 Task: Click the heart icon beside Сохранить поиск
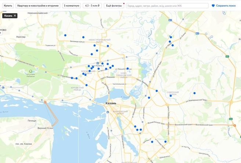coord(213,5)
